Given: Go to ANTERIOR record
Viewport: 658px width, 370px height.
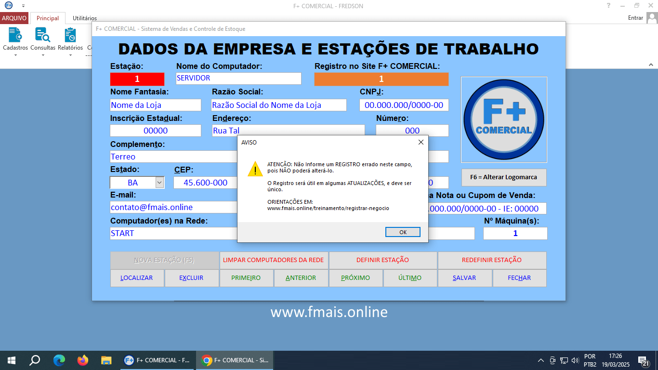Looking at the screenshot, I should (301, 278).
